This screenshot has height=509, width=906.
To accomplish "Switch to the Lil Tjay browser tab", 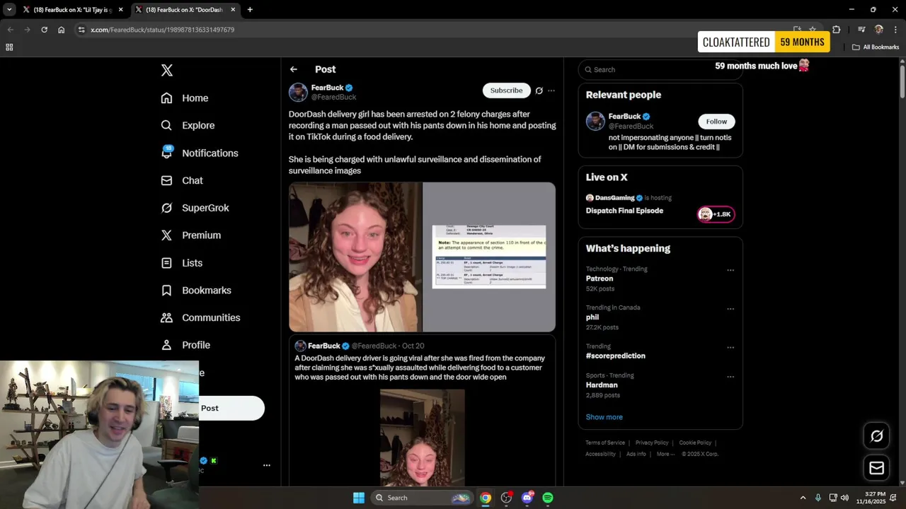I will click(74, 10).
